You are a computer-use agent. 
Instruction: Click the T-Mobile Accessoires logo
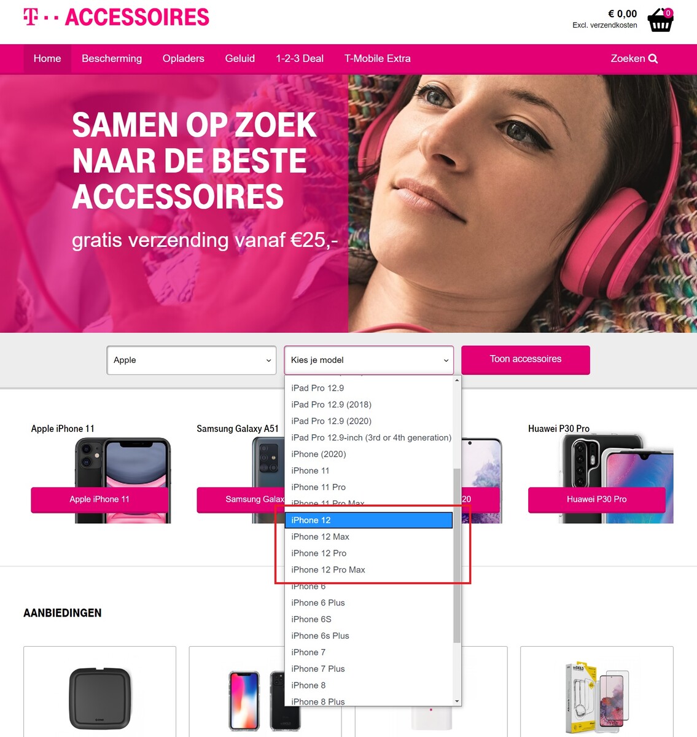[x=116, y=17]
